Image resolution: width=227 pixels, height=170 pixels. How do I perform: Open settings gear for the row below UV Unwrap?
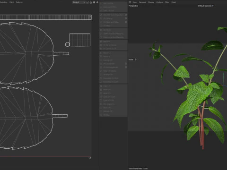(126, 22)
